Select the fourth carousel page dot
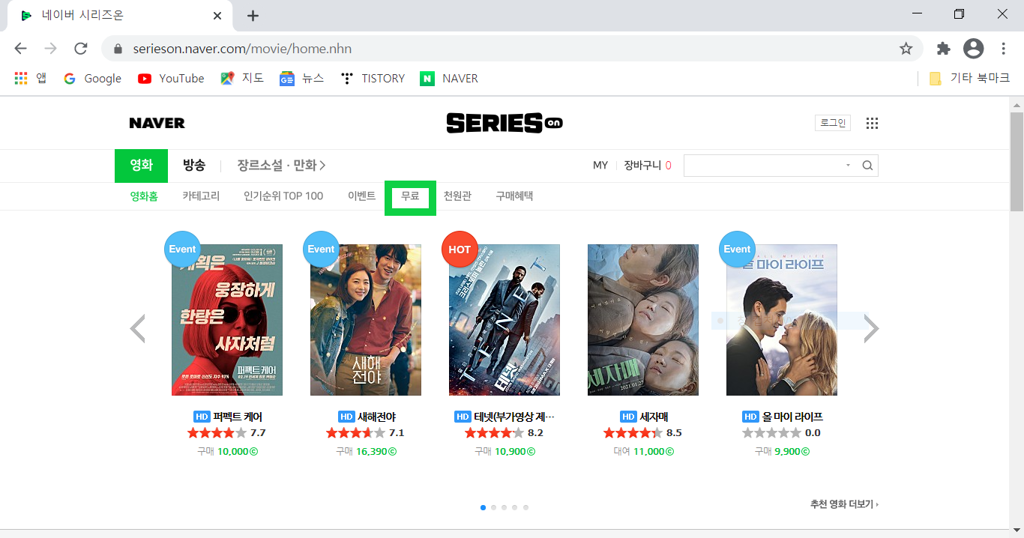 coord(515,507)
